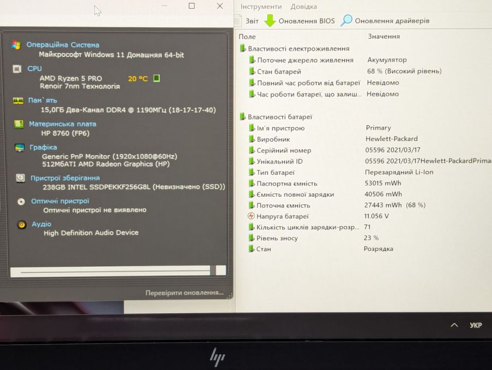Click the Звіт document icon
The width and height of the screenshot is (492, 370).
coord(238,21)
